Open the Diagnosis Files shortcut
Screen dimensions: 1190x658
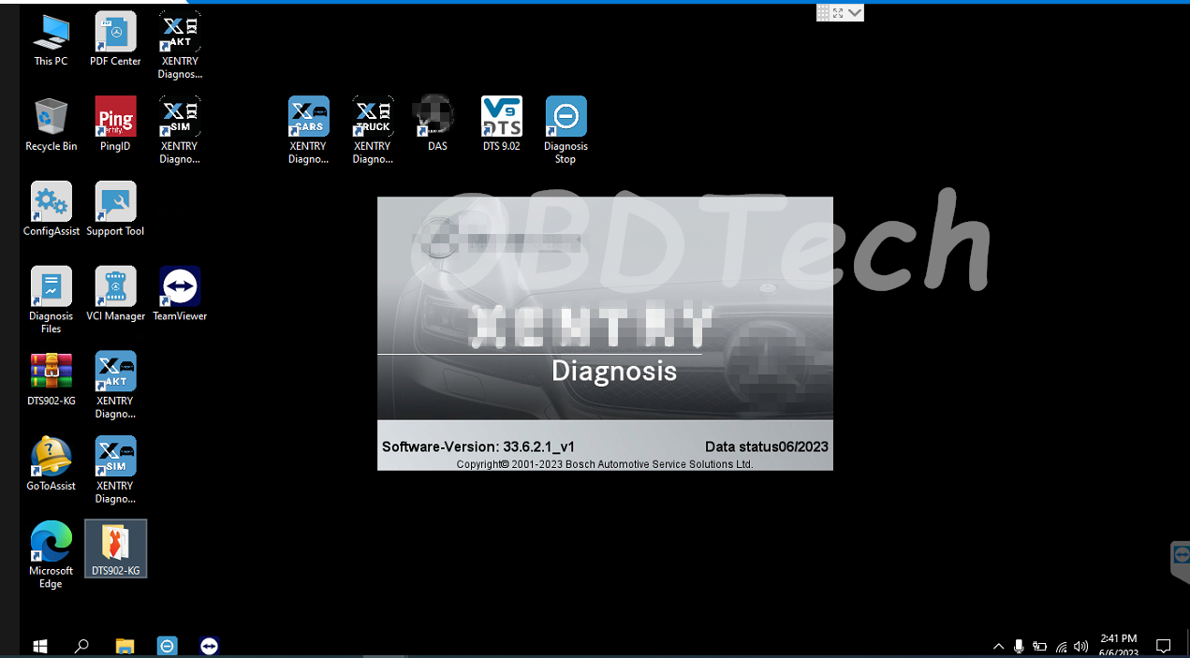[51, 301]
